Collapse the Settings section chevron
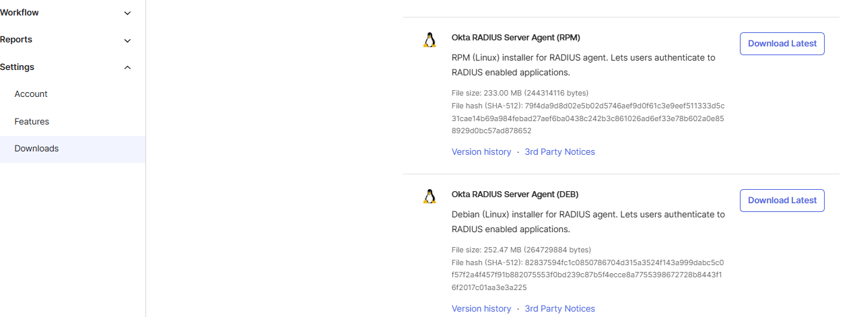The height and width of the screenshot is (317, 857). pos(128,67)
